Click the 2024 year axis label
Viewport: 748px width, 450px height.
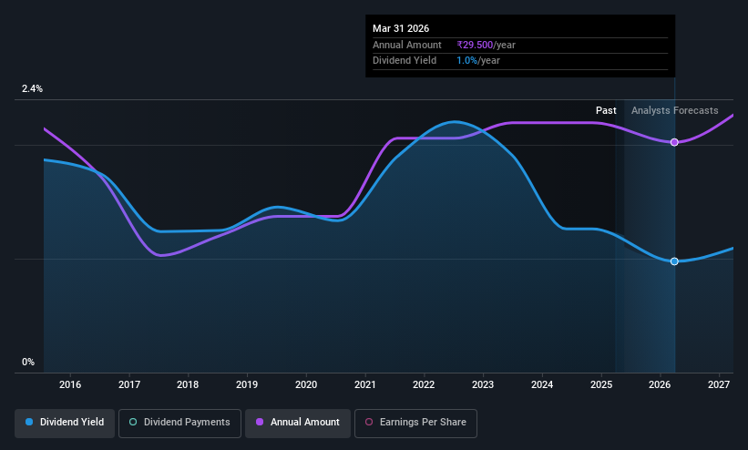[542, 384]
